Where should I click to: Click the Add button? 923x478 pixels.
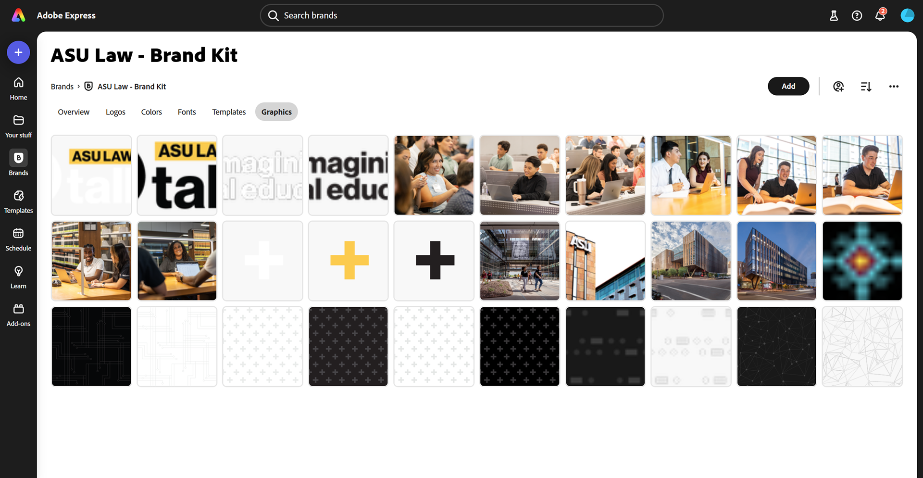pyautogui.click(x=788, y=86)
